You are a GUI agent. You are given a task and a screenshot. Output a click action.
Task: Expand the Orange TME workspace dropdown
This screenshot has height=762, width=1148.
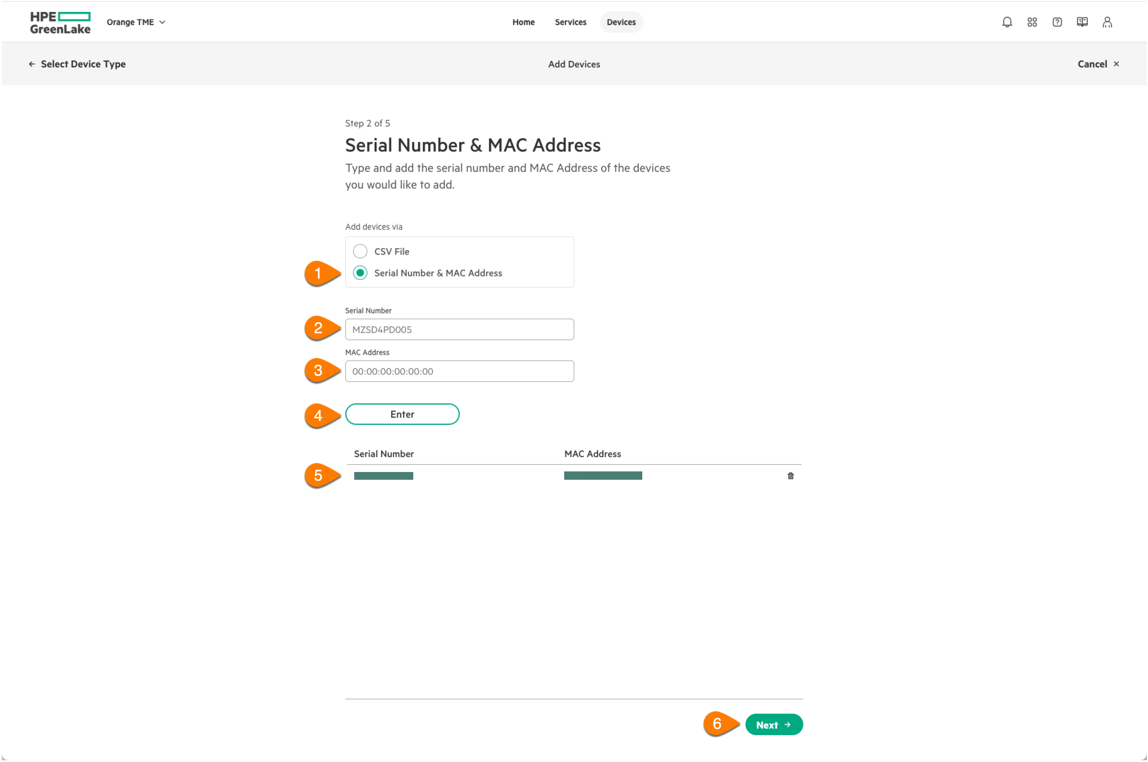[136, 22]
